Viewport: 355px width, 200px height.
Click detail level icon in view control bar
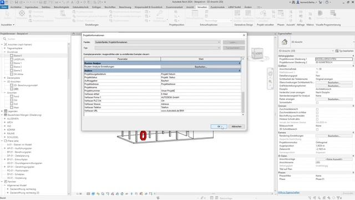point(88,194)
